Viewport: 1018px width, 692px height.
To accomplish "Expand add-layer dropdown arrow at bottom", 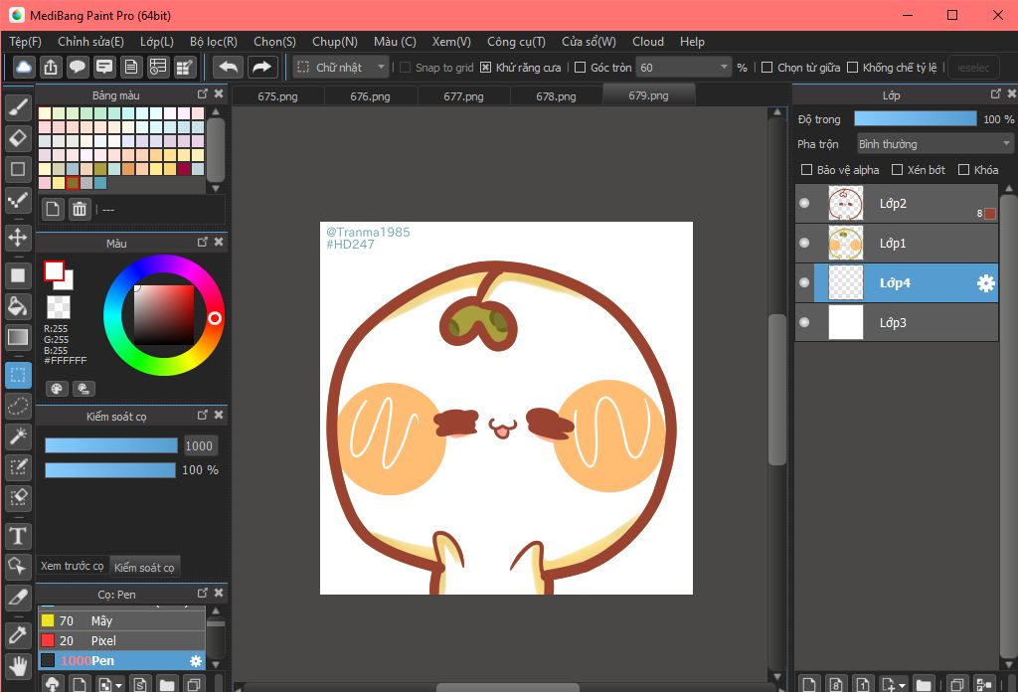I will pyautogui.click(x=903, y=685).
